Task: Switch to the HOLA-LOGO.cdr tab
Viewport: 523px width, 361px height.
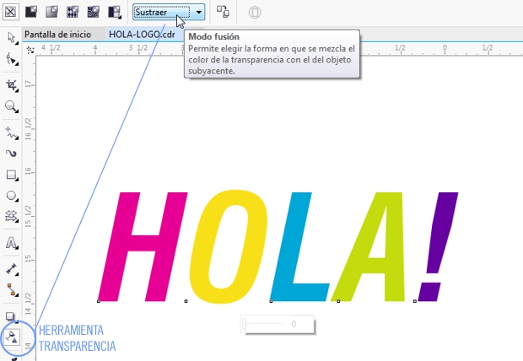Action: (142, 35)
